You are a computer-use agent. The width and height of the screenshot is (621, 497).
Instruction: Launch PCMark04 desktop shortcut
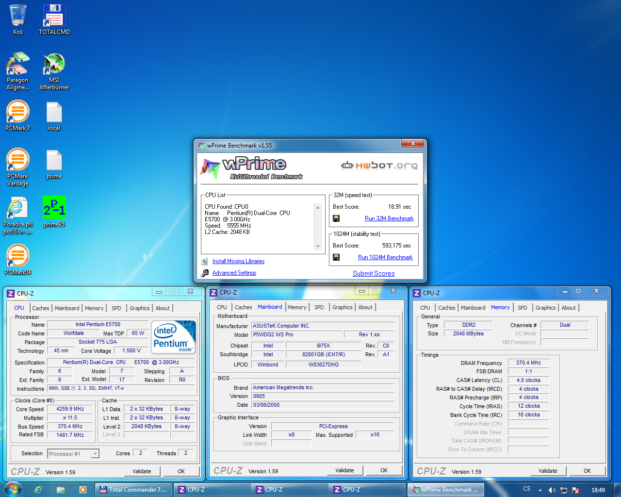pos(17,259)
